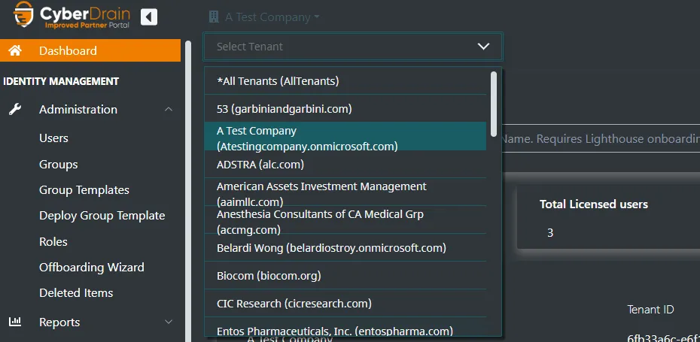Open the Roles page

click(53, 242)
